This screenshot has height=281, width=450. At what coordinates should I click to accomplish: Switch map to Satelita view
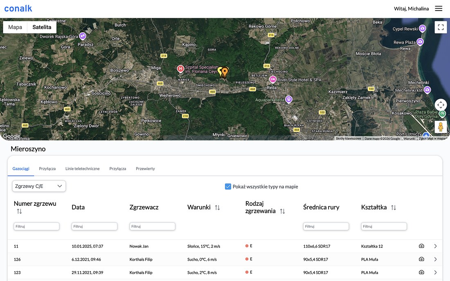coord(42,27)
